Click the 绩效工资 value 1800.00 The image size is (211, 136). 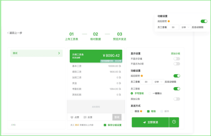(x=114, y=72)
